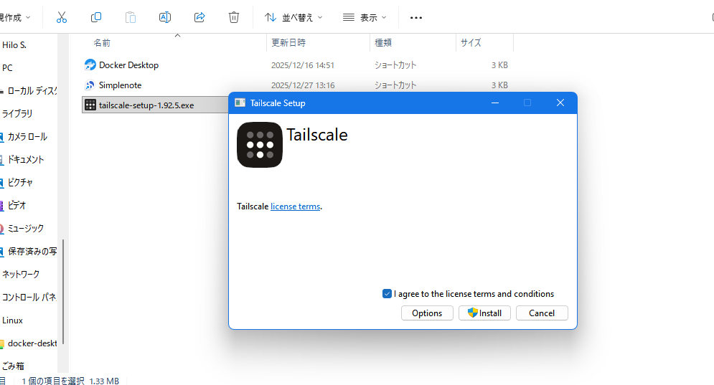714x385 pixels.
Task: Click the Rename icon in toolbar
Action: (x=165, y=17)
